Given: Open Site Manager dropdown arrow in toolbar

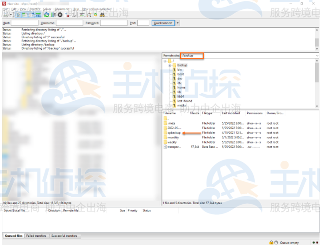Looking at the screenshot, I should (11, 15).
